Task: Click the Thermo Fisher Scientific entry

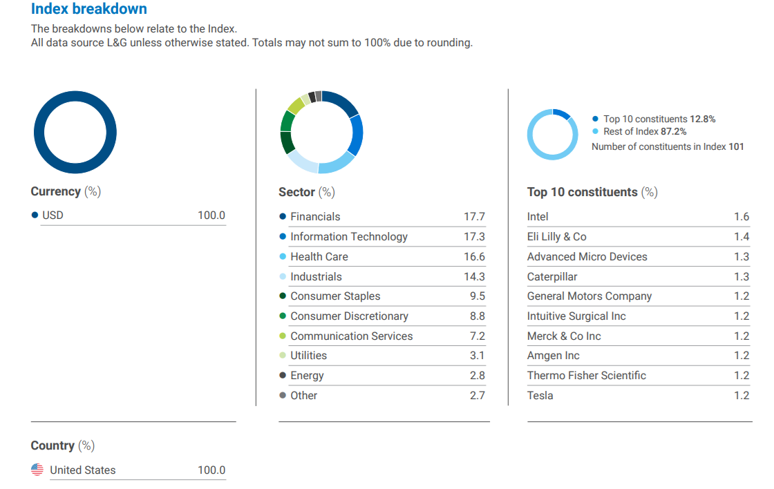Action: coord(586,375)
